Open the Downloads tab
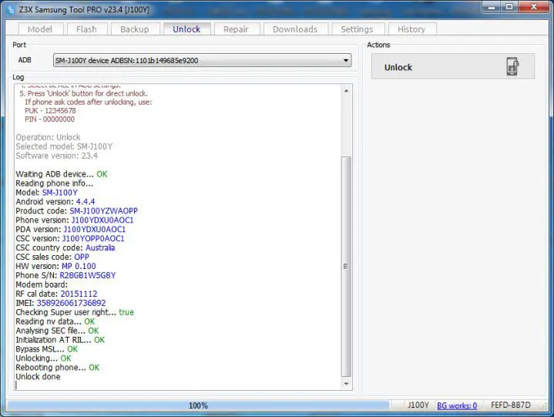This screenshot has width=554, height=417. click(x=295, y=29)
